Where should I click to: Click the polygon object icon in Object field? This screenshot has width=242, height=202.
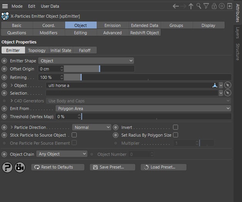(x=215, y=85)
